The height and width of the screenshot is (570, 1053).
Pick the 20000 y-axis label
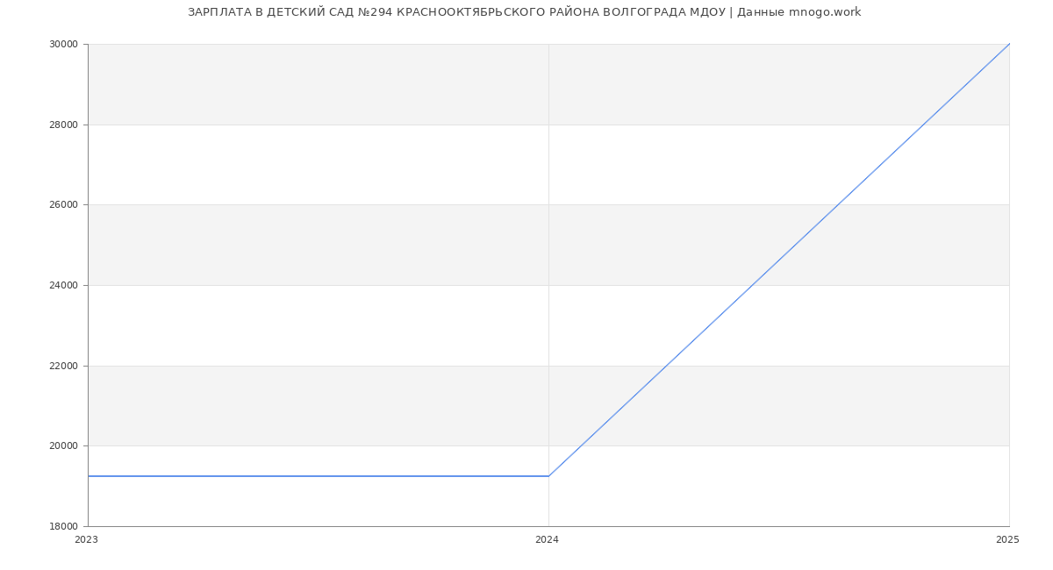64,445
